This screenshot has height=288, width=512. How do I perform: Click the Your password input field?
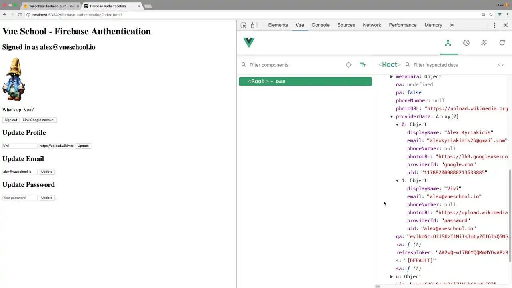pyautogui.click(x=20, y=198)
